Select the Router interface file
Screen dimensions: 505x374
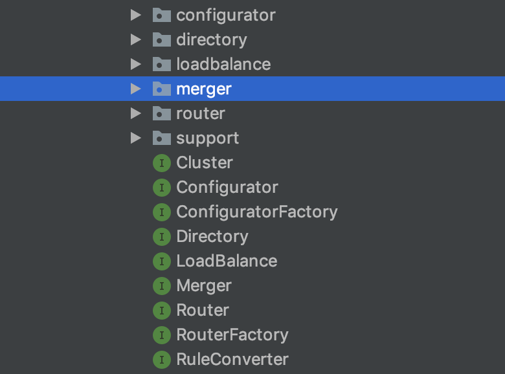tap(203, 311)
